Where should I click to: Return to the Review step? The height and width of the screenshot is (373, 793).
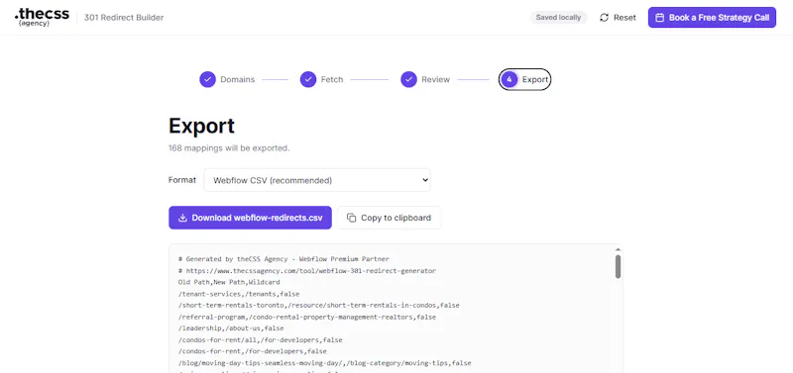425,79
